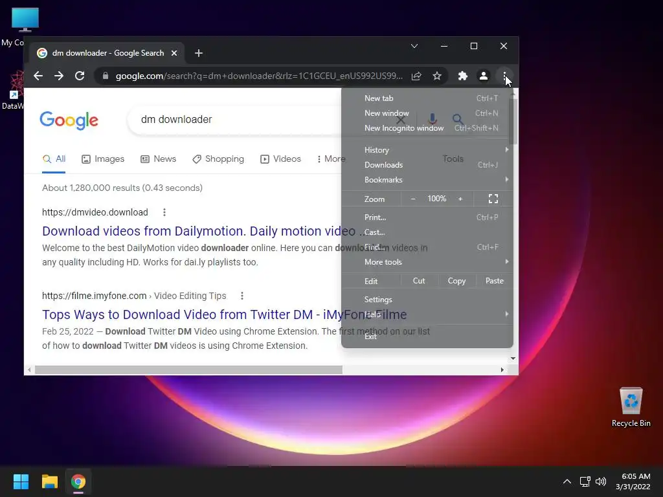Open the More search filters dropdown
This screenshot has height=497, width=663.
(331, 159)
